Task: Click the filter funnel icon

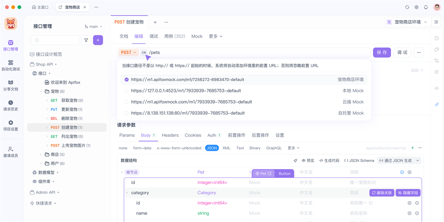Action: pyautogui.click(x=86, y=40)
